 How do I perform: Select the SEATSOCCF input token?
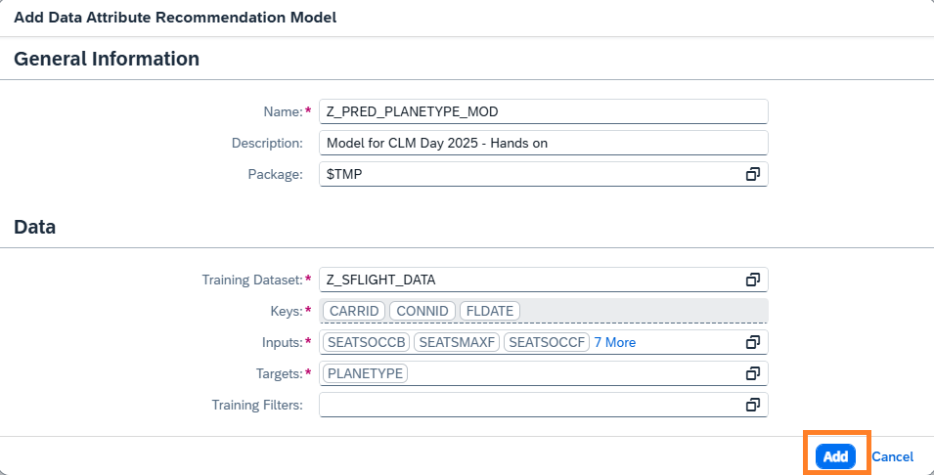tap(548, 342)
